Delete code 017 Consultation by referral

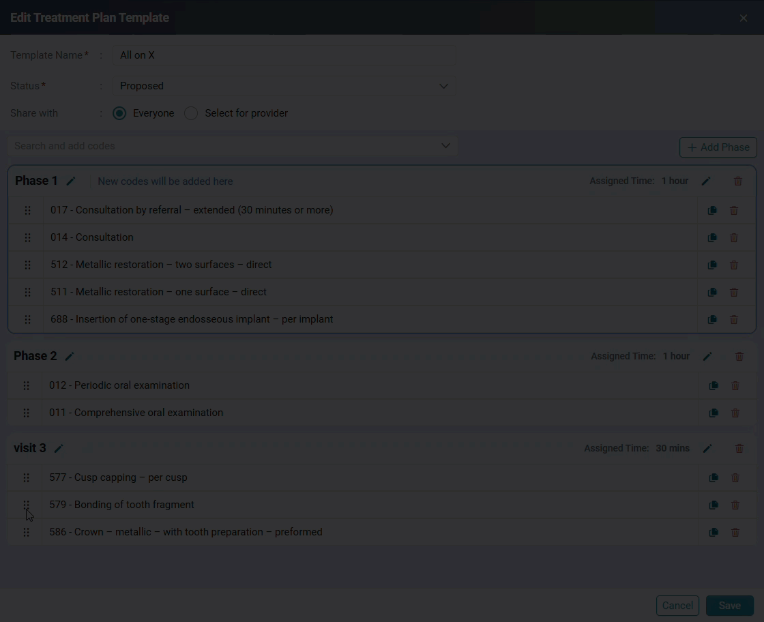[734, 211]
